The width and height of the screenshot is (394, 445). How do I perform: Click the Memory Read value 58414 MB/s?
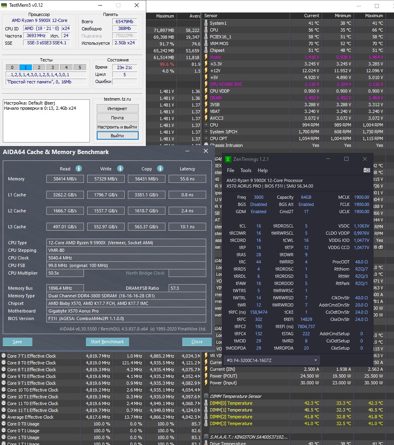coord(65,179)
